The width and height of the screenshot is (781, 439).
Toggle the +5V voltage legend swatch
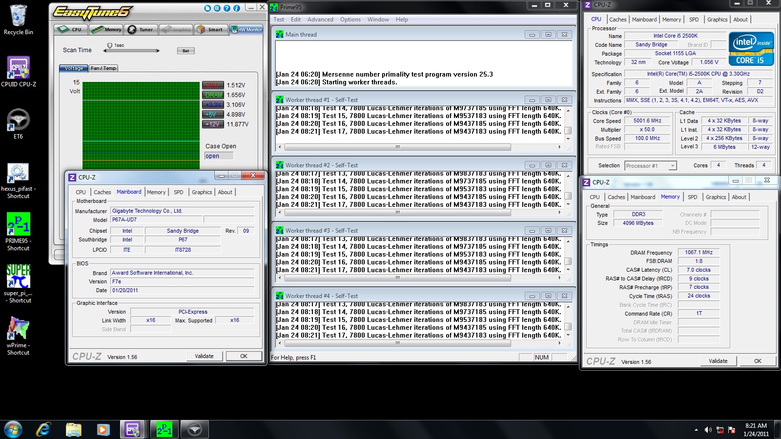pyautogui.click(x=213, y=114)
